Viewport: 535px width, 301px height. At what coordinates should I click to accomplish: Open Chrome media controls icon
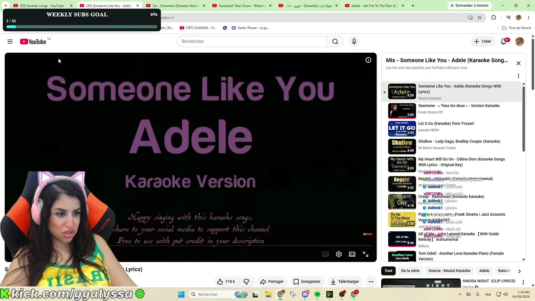(508, 18)
